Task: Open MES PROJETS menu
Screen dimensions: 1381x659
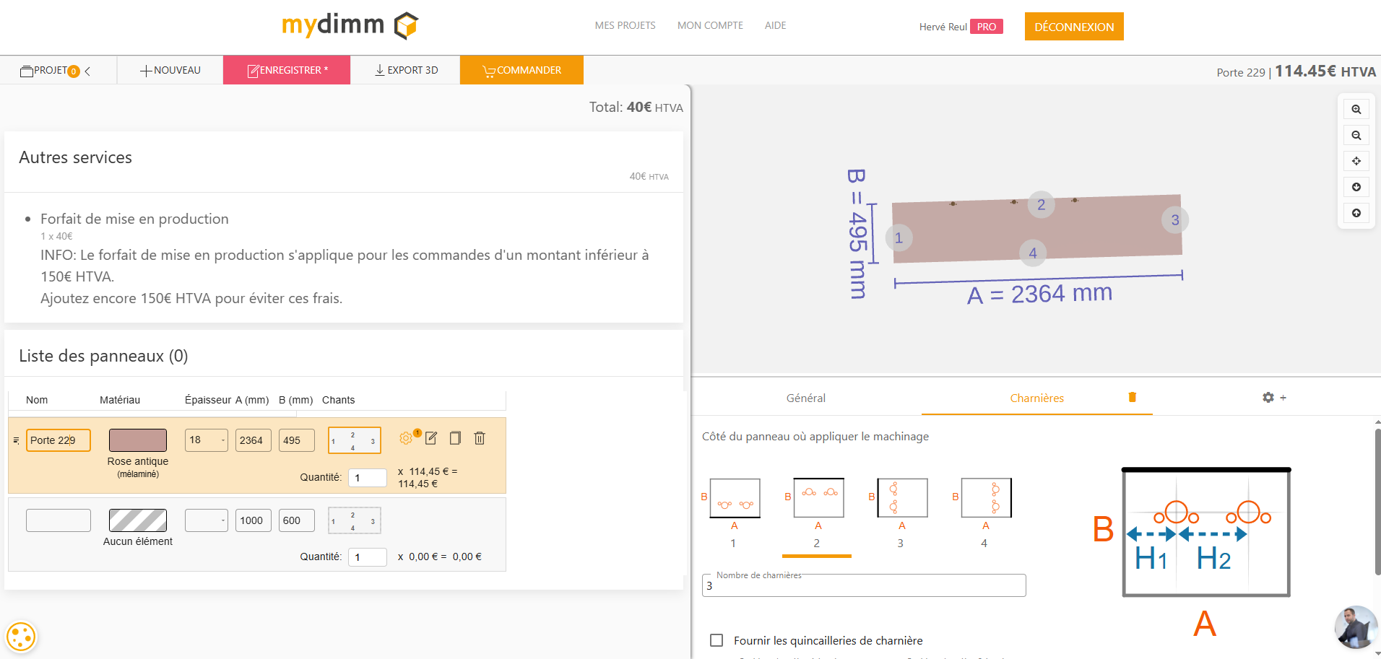Action: point(625,25)
